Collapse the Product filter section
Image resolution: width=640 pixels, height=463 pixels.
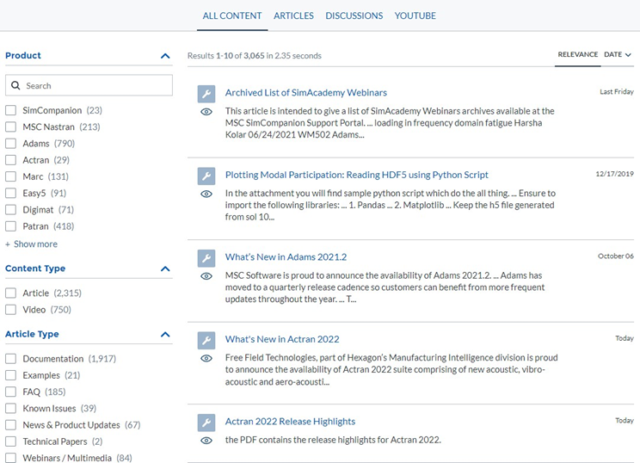coord(165,56)
